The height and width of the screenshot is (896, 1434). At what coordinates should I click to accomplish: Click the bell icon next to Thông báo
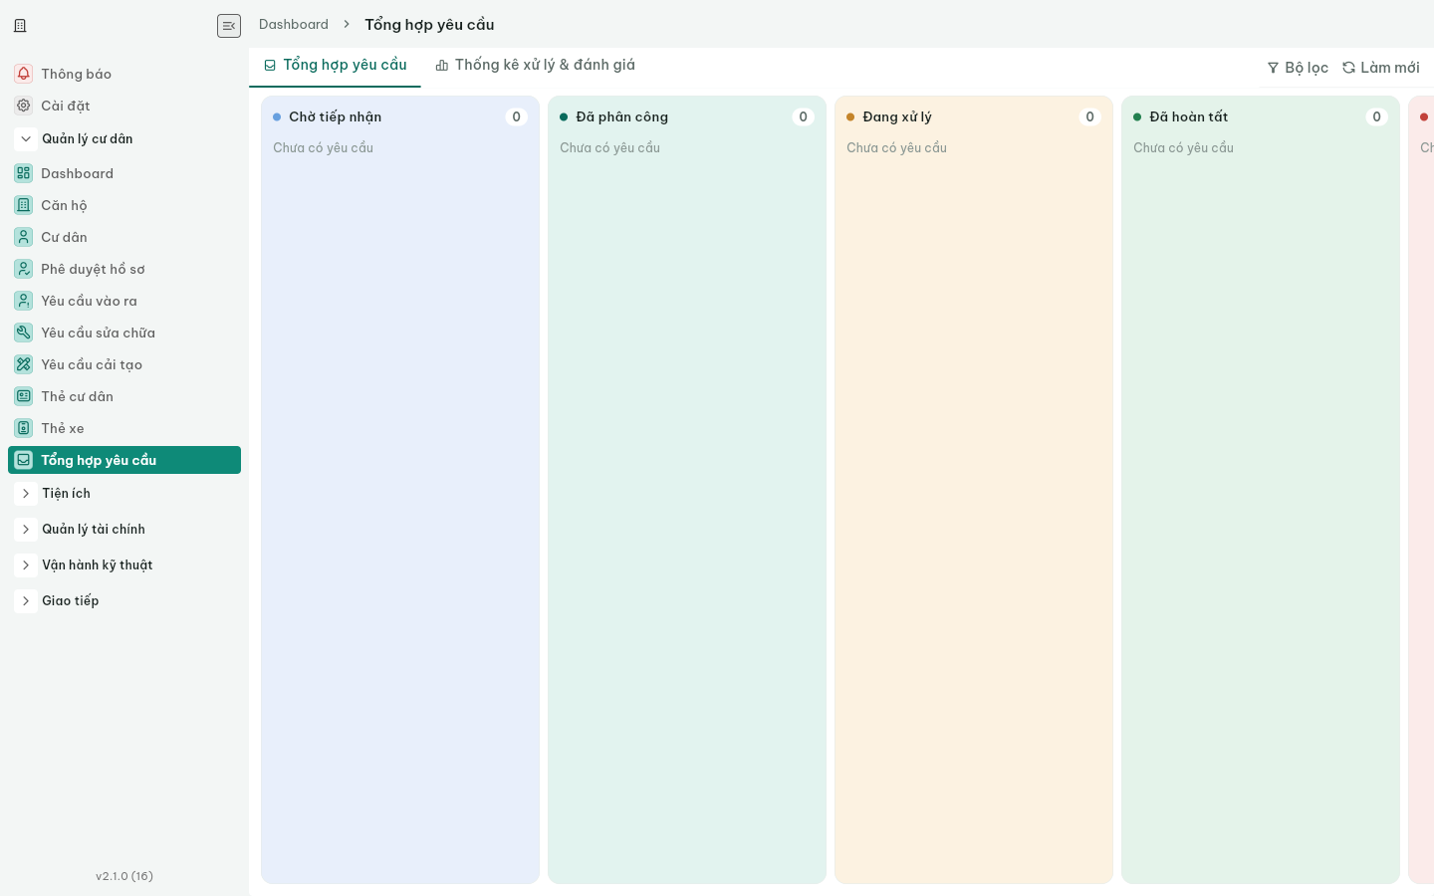point(24,74)
